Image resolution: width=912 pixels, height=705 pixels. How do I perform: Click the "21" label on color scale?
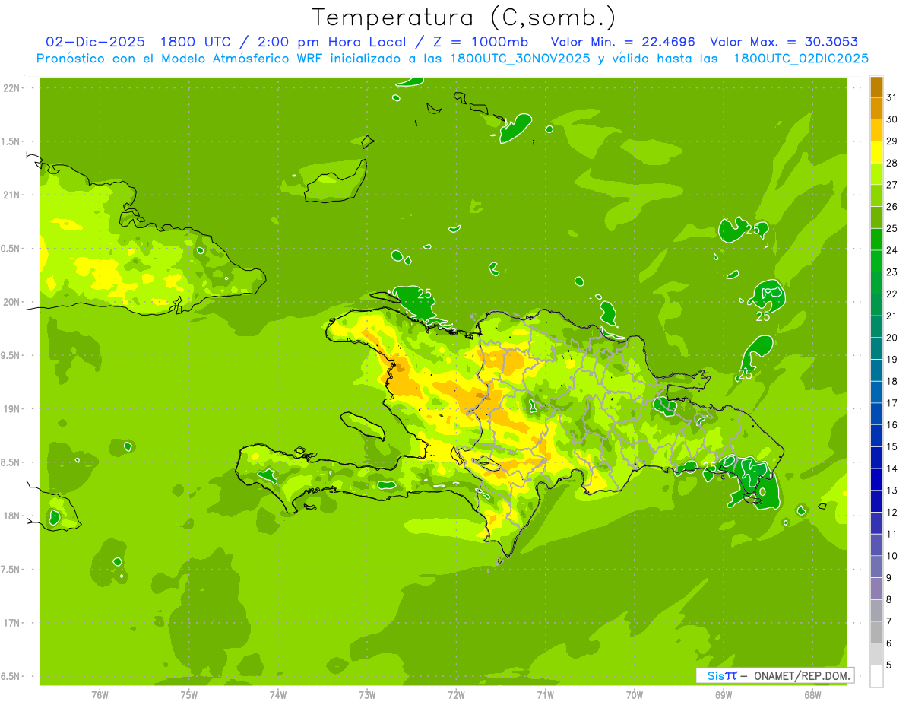891,315
